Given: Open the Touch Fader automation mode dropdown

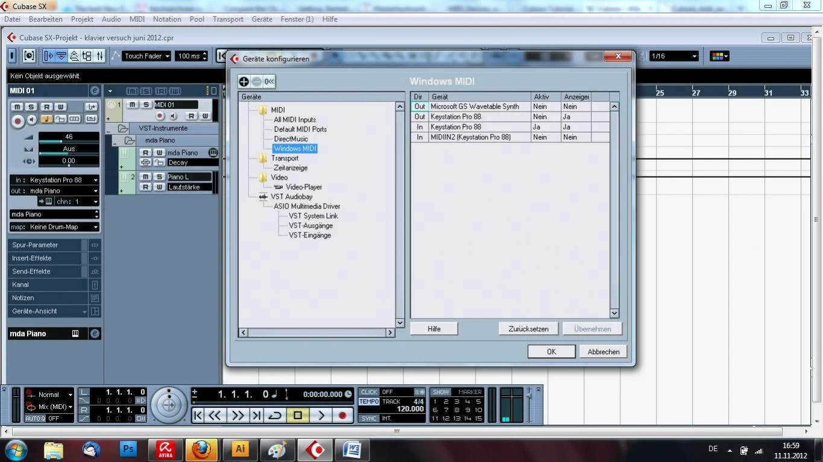Looking at the screenshot, I should click(147, 56).
